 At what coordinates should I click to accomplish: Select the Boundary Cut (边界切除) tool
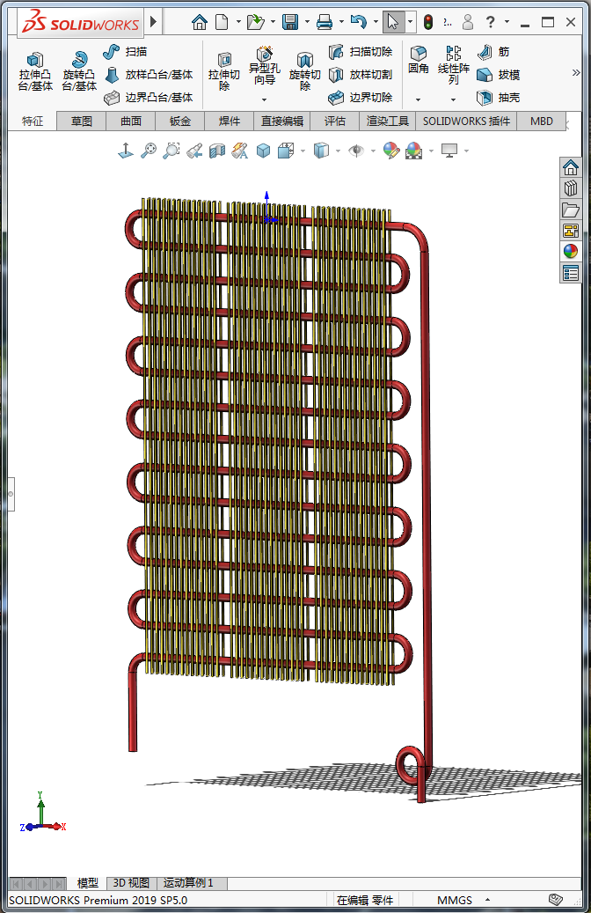click(x=361, y=97)
